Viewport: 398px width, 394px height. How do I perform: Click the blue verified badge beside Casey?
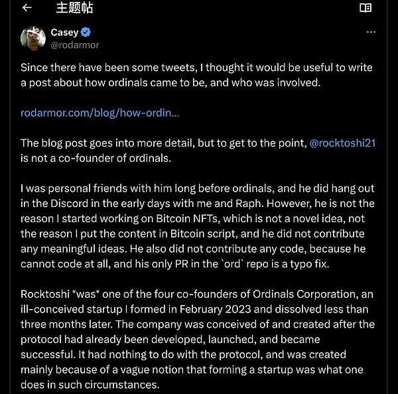coord(86,33)
